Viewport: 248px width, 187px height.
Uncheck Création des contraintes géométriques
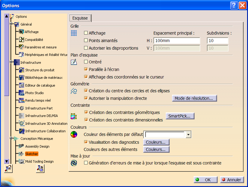click(x=86, y=112)
